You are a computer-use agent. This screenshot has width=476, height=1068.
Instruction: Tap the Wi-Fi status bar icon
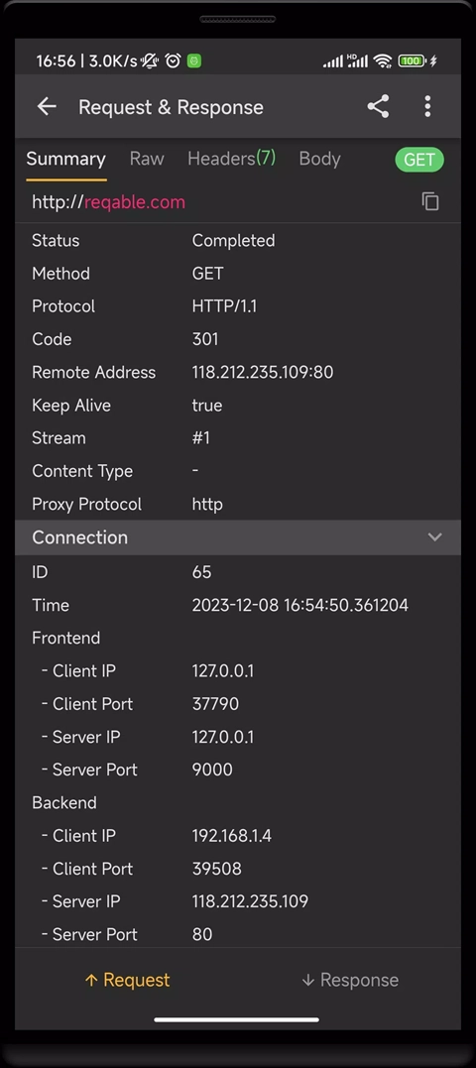click(x=384, y=61)
